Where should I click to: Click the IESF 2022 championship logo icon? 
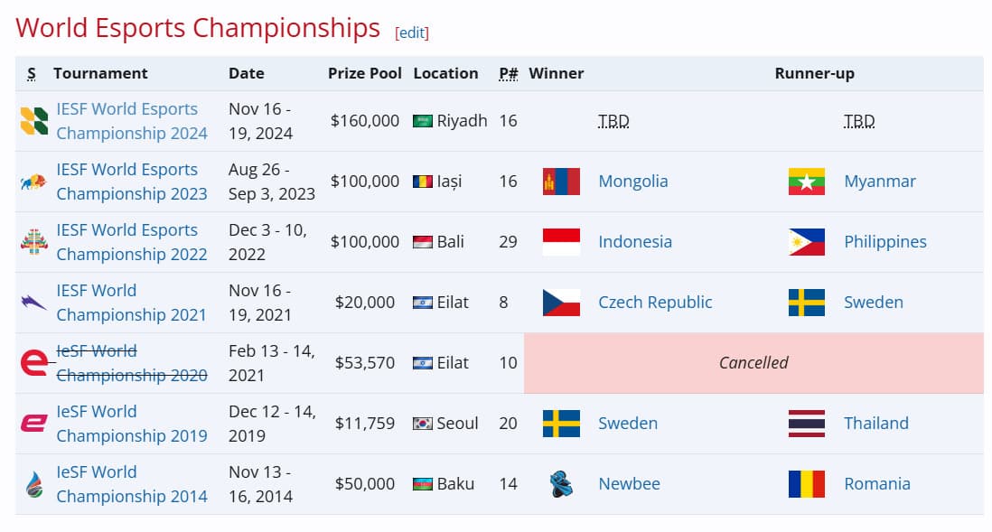(x=33, y=241)
